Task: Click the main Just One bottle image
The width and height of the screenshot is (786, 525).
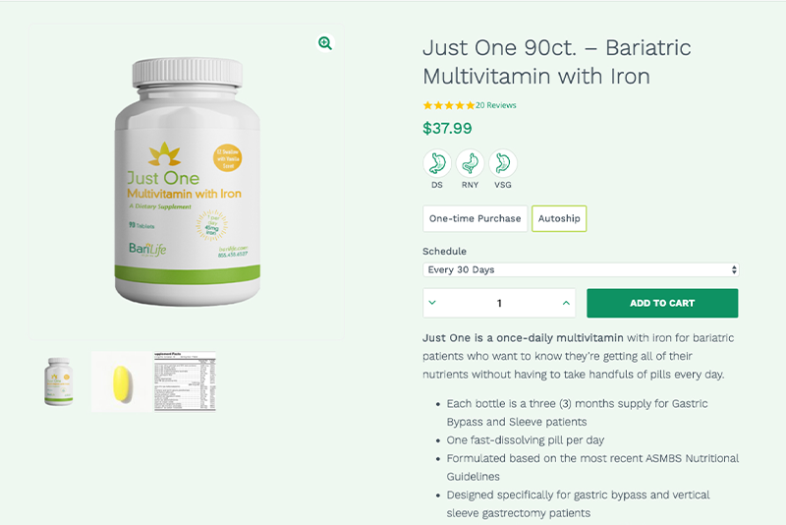Action: (x=187, y=182)
